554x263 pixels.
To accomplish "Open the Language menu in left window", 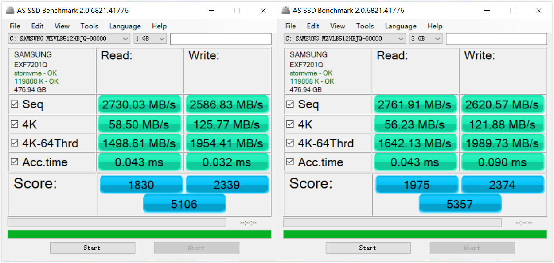I will click(125, 26).
